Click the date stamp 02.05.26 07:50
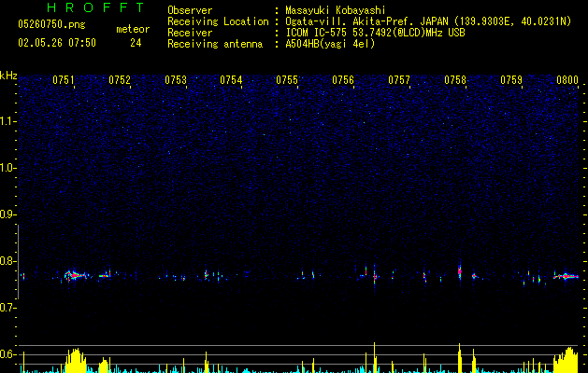Image resolution: width=588 pixels, height=373 pixels. click(x=57, y=43)
